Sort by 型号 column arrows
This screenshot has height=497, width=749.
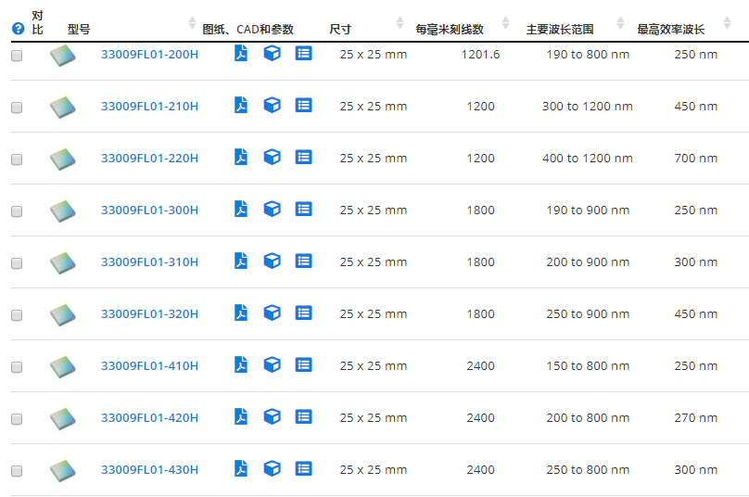pyautogui.click(x=192, y=22)
